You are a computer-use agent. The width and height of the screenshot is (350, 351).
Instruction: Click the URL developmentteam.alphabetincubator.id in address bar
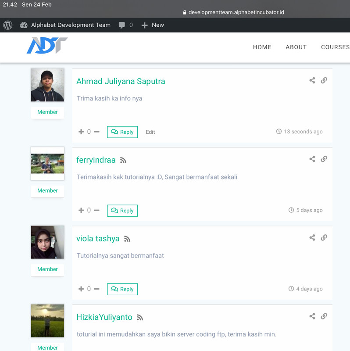[236, 12]
